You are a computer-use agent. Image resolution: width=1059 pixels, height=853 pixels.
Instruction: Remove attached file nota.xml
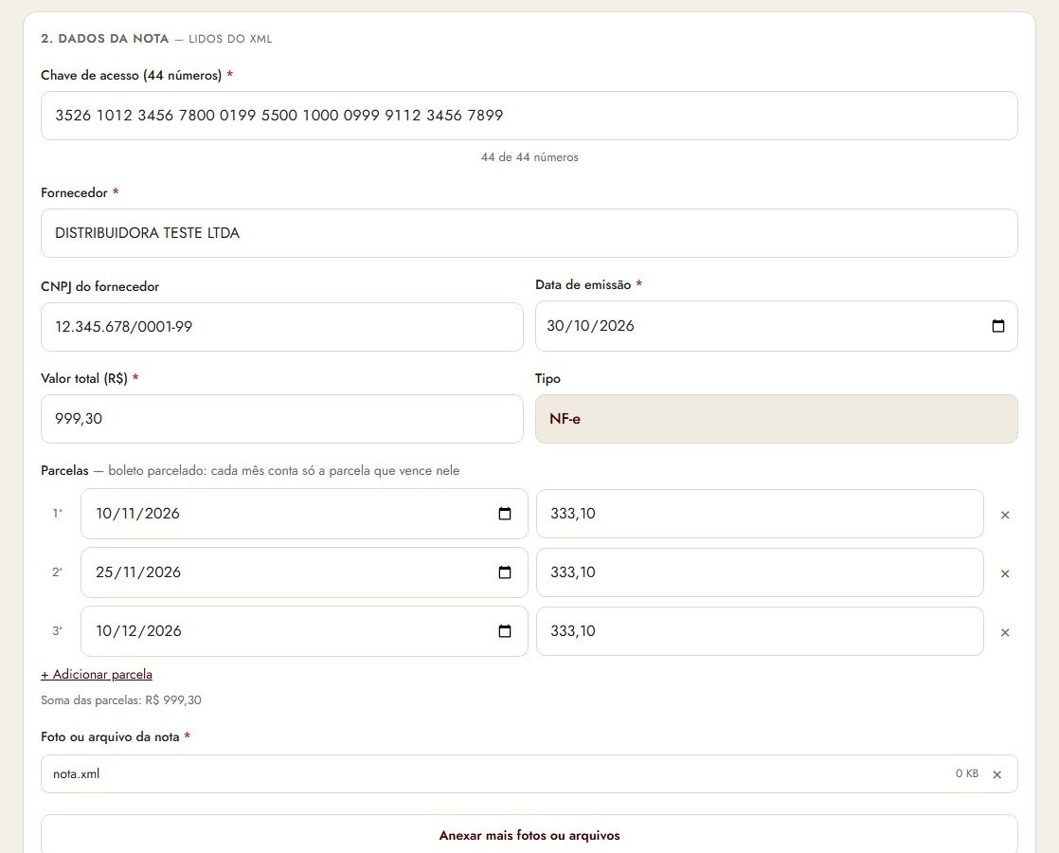(x=996, y=774)
